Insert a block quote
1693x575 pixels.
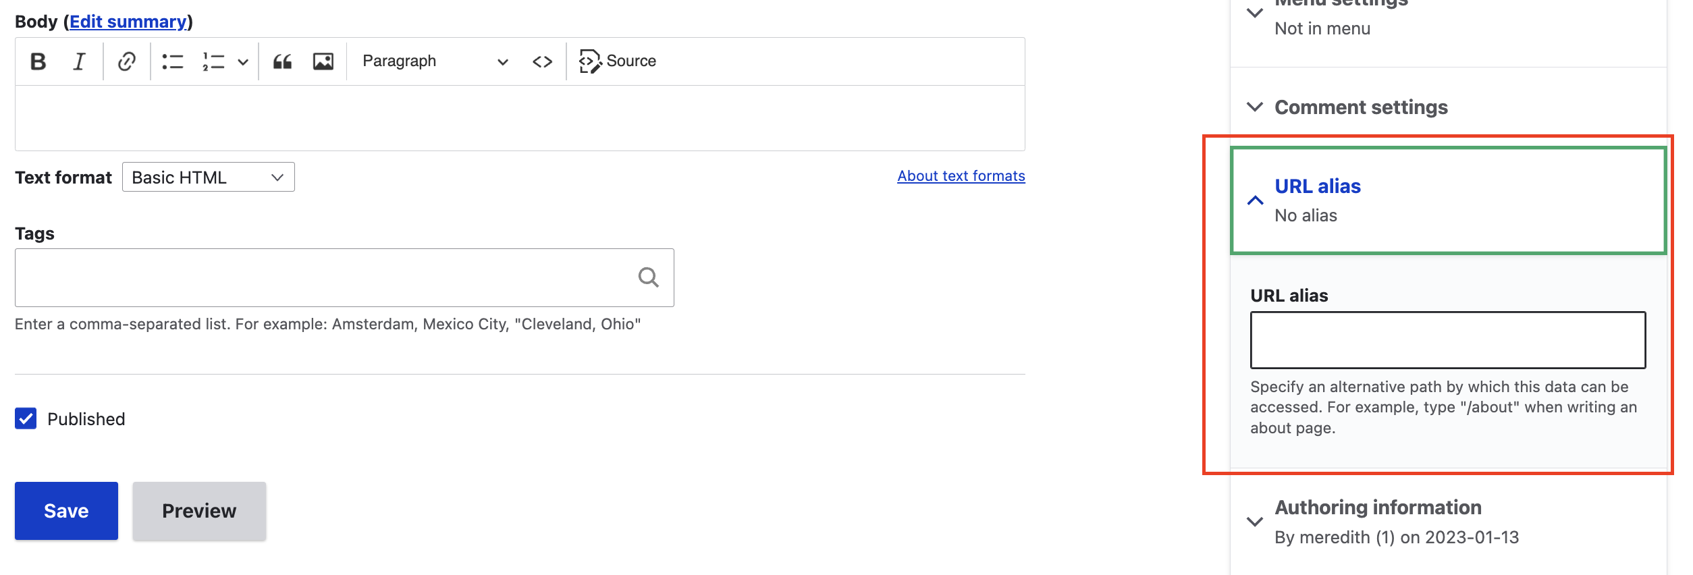282,61
